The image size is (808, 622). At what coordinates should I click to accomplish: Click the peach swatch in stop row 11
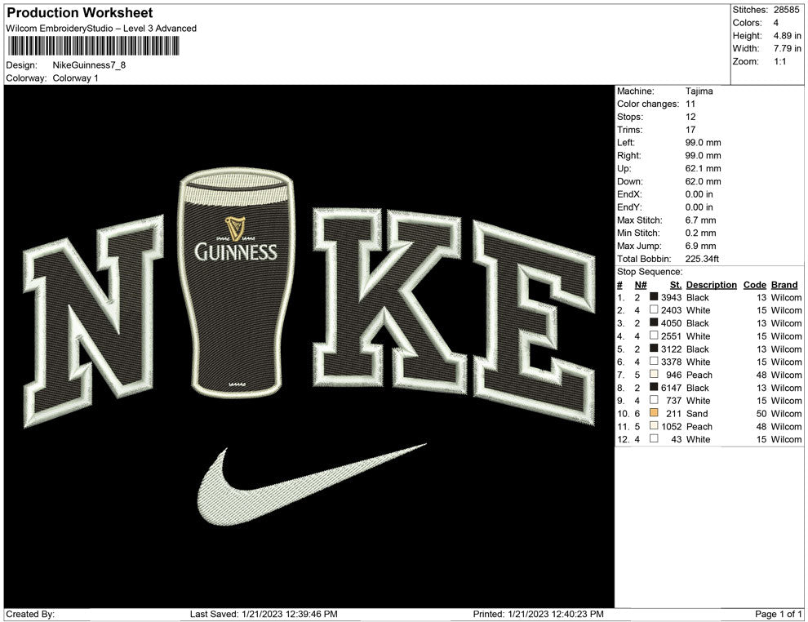tap(654, 425)
